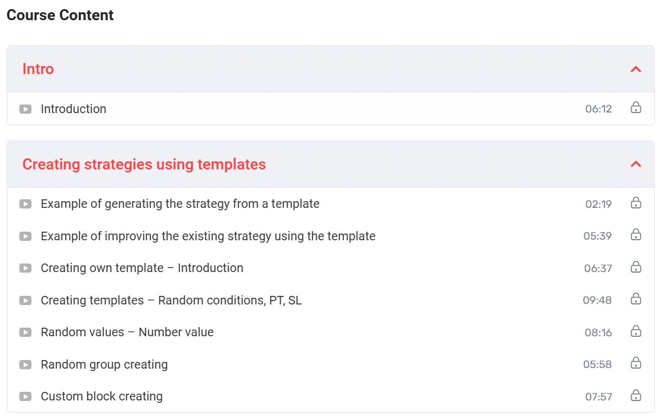
Task: Open 'Creating templates – Random conditions, PT, SL' lesson
Action: [171, 300]
